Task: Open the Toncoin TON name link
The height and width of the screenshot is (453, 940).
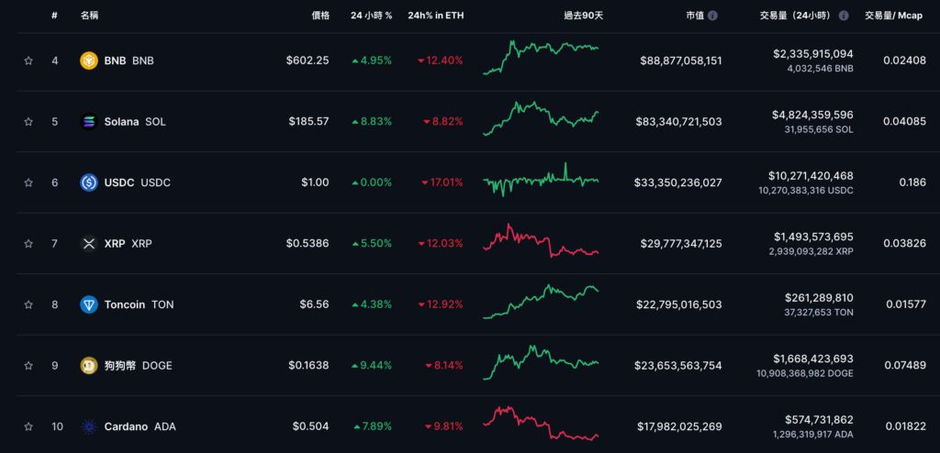Action: tap(138, 304)
